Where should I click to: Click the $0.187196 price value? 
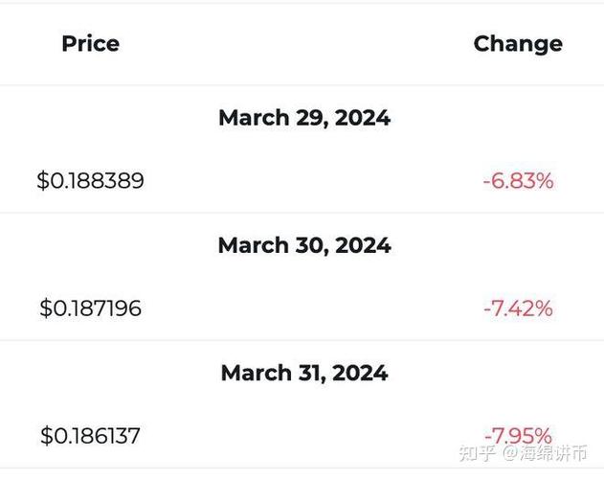point(91,308)
